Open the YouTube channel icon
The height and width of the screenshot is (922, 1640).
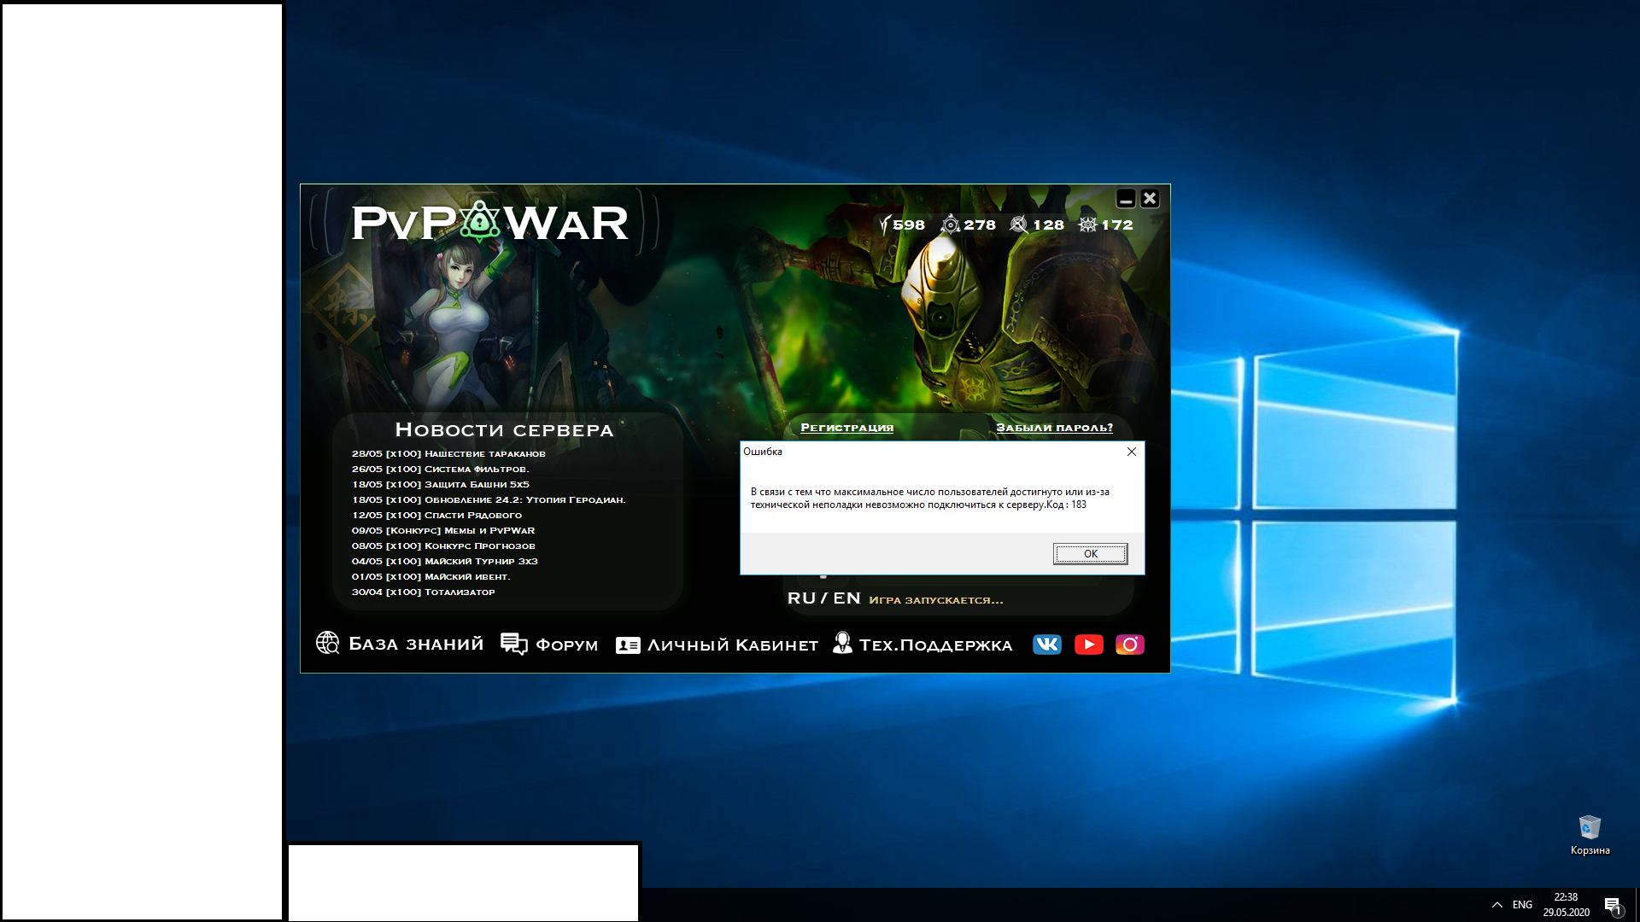[1088, 645]
